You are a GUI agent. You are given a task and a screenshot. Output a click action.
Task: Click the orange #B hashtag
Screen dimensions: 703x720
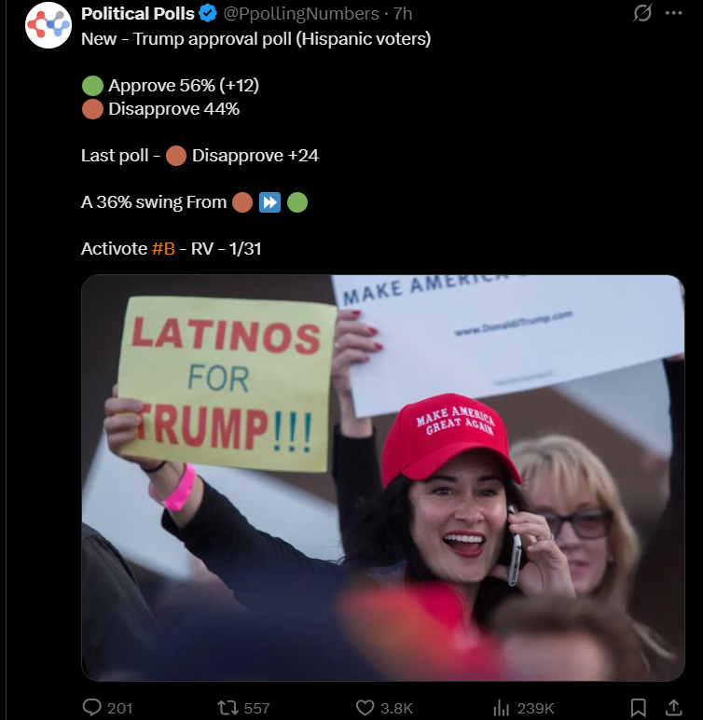pos(163,248)
